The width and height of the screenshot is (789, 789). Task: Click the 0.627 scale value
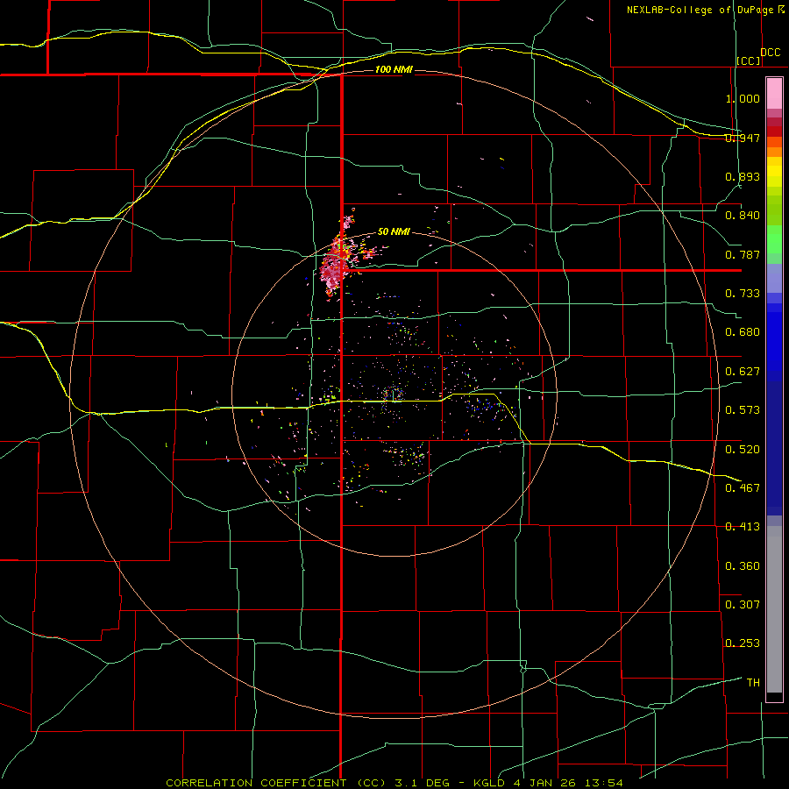tap(743, 372)
